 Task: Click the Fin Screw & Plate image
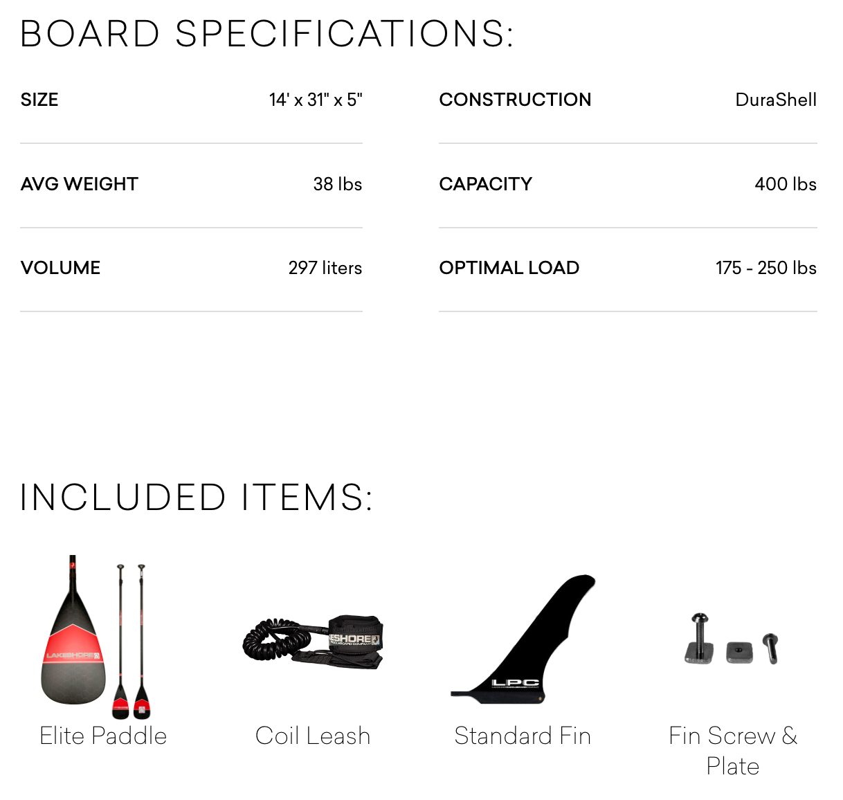click(732, 639)
